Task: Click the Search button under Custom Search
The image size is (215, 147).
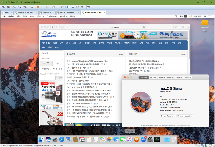Action: 59,78
